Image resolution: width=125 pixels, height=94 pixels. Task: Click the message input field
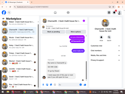69,85
